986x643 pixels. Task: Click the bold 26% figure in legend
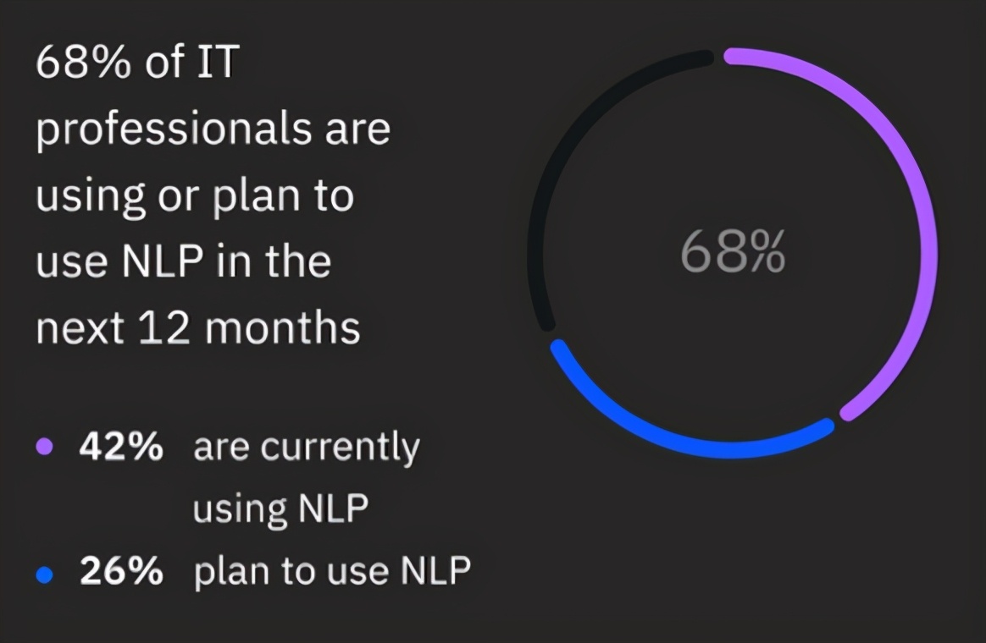click(x=121, y=571)
